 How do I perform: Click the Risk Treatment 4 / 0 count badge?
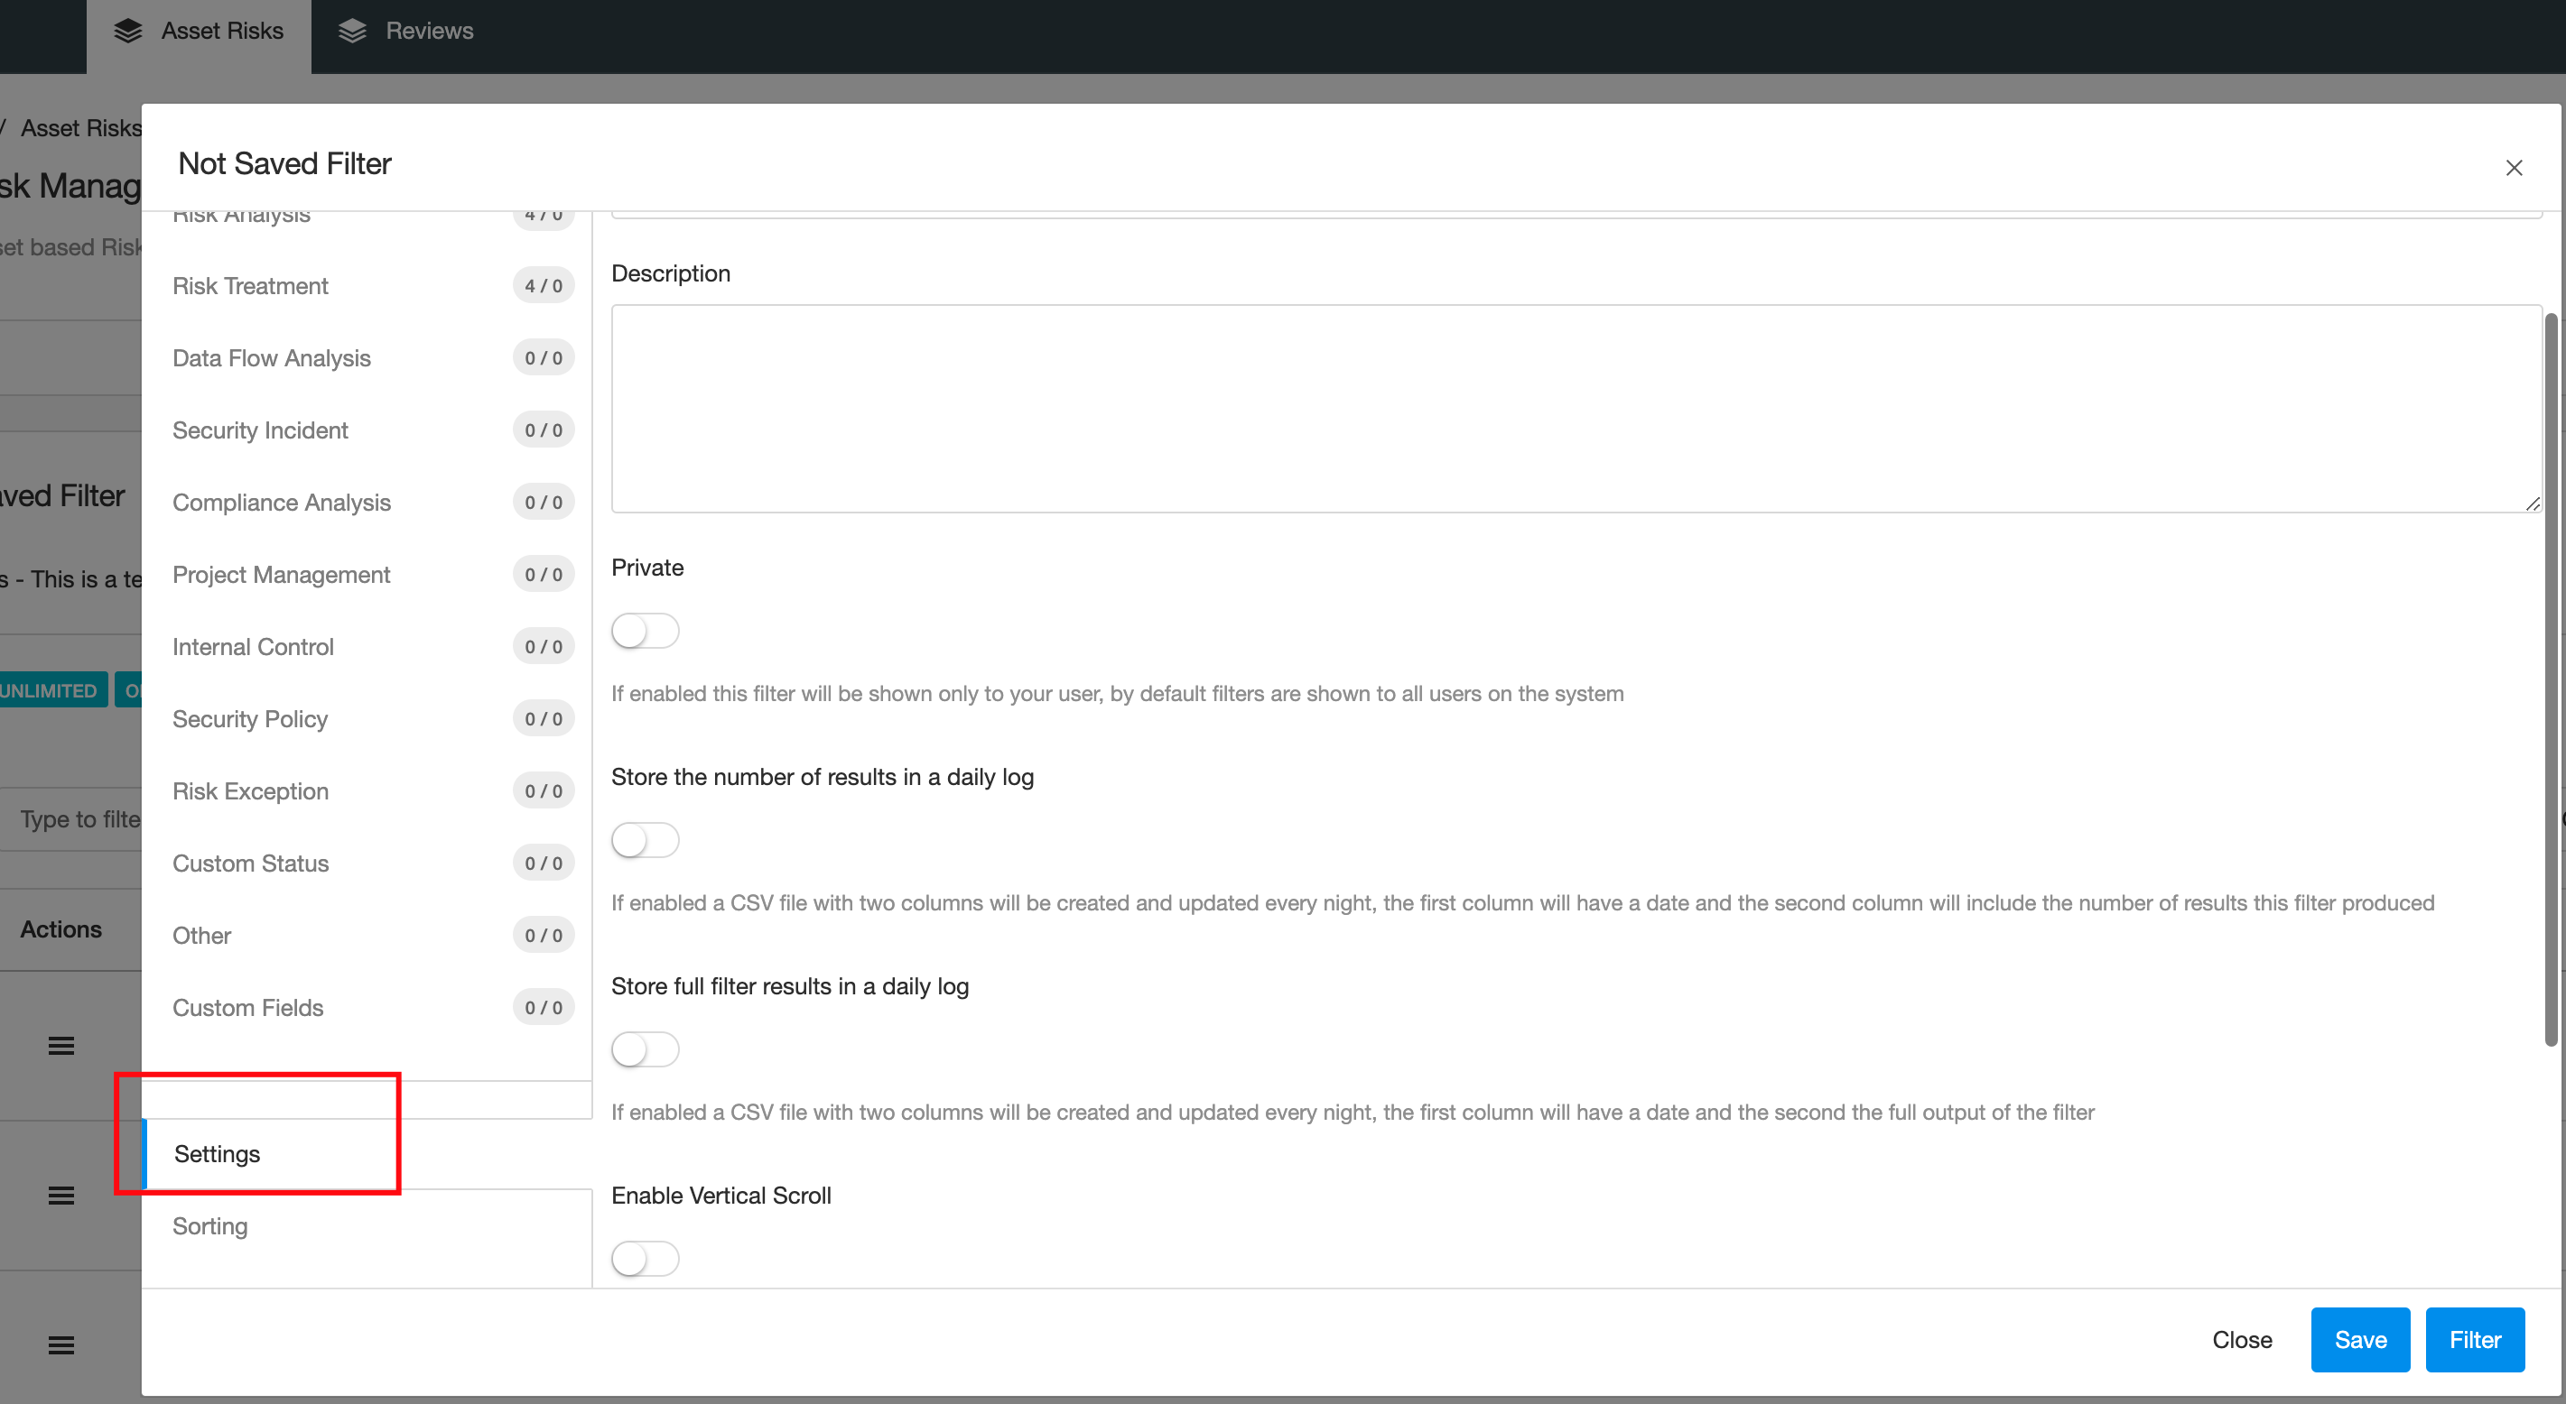tap(544, 286)
